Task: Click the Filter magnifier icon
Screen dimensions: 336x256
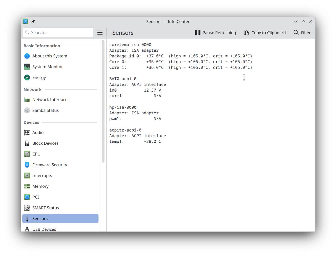Action: pyautogui.click(x=296, y=33)
